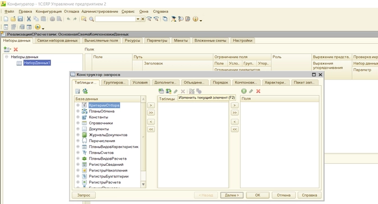378x204 pixels.
Task: Click the Add data set icon
Action: [7, 49]
